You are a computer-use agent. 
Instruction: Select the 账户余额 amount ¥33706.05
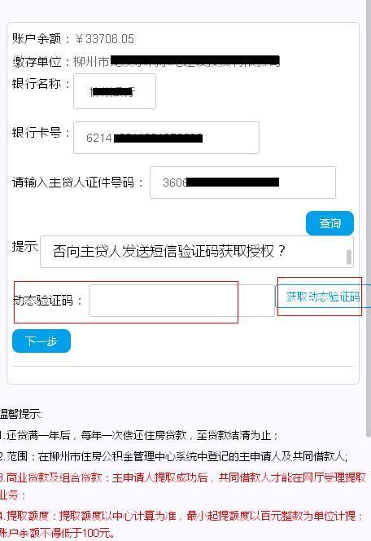click(x=105, y=39)
